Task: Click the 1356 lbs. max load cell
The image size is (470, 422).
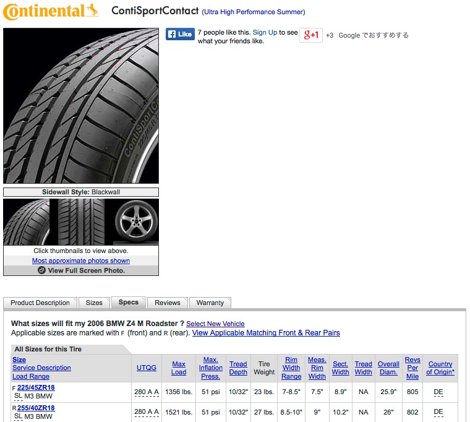Action: click(x=179, y=392)
